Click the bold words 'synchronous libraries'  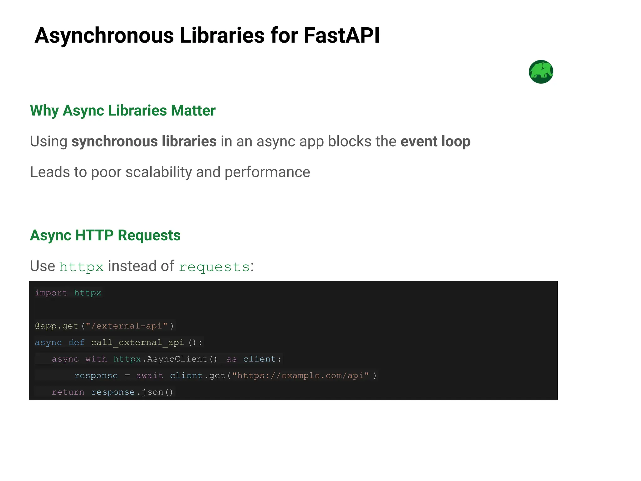pyautogui.click(x=144, y=141)
